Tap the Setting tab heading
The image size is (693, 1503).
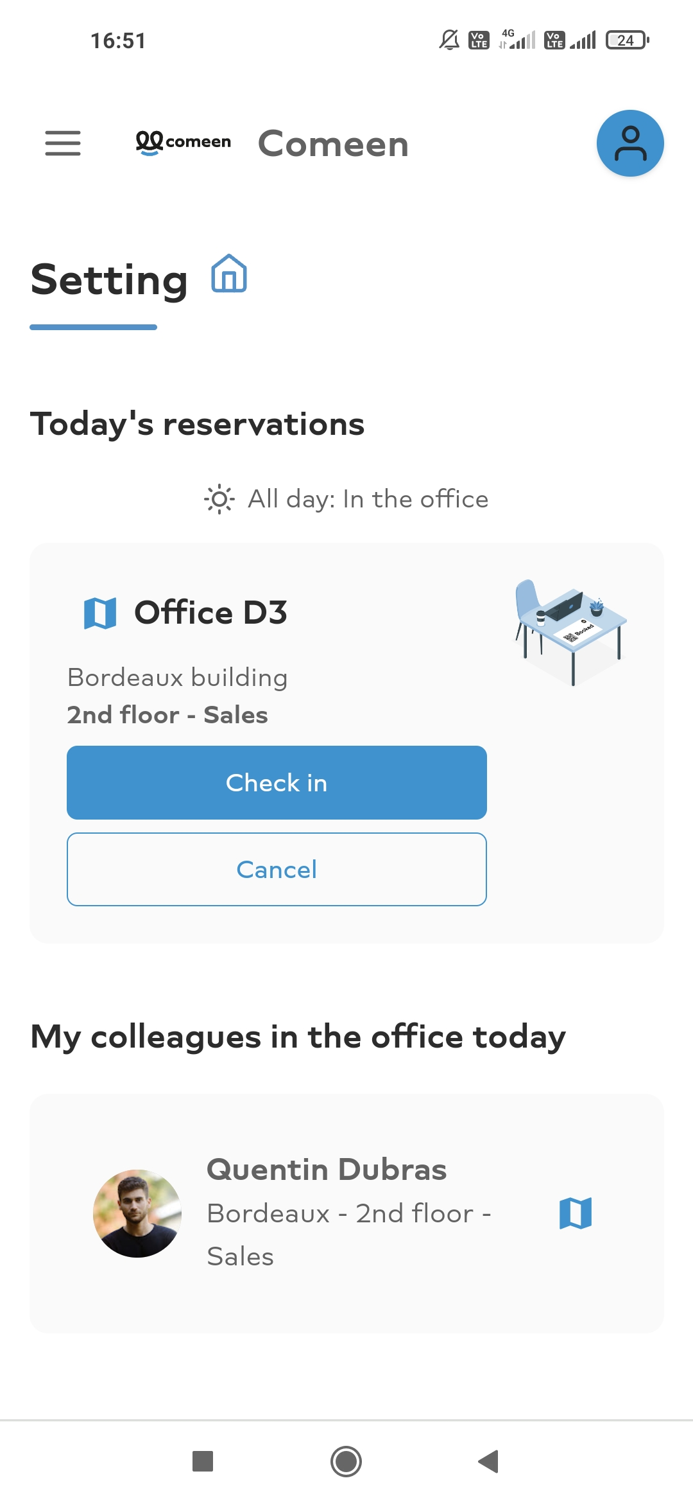pyautogui.click(x=109, y=280)
